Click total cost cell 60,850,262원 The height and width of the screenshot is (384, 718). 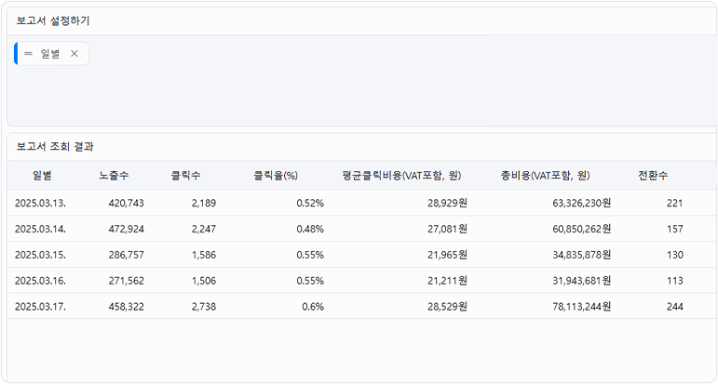click(581, 229)
